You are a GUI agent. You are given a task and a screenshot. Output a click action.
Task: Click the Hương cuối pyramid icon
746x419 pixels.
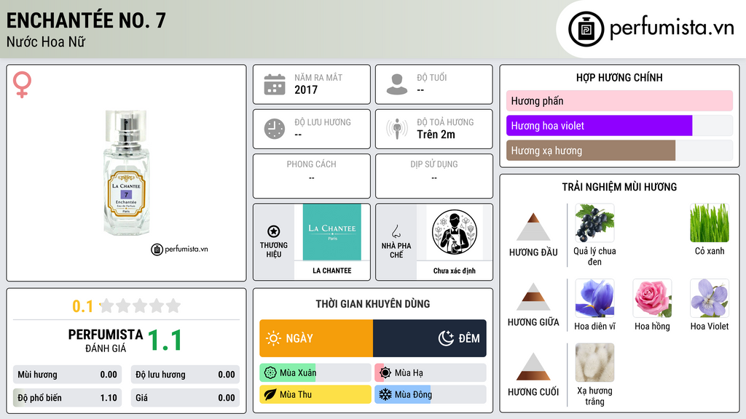533,367
